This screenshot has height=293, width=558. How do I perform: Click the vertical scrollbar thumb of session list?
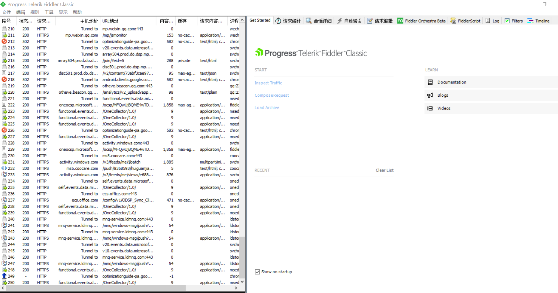point(242,257)
